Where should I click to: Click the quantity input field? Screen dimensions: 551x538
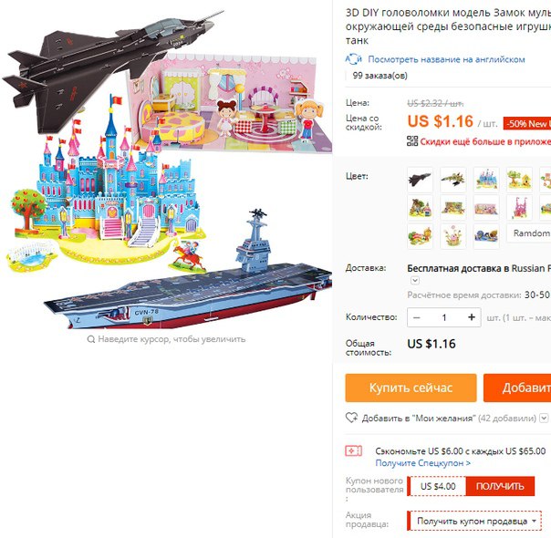point(444,317)
